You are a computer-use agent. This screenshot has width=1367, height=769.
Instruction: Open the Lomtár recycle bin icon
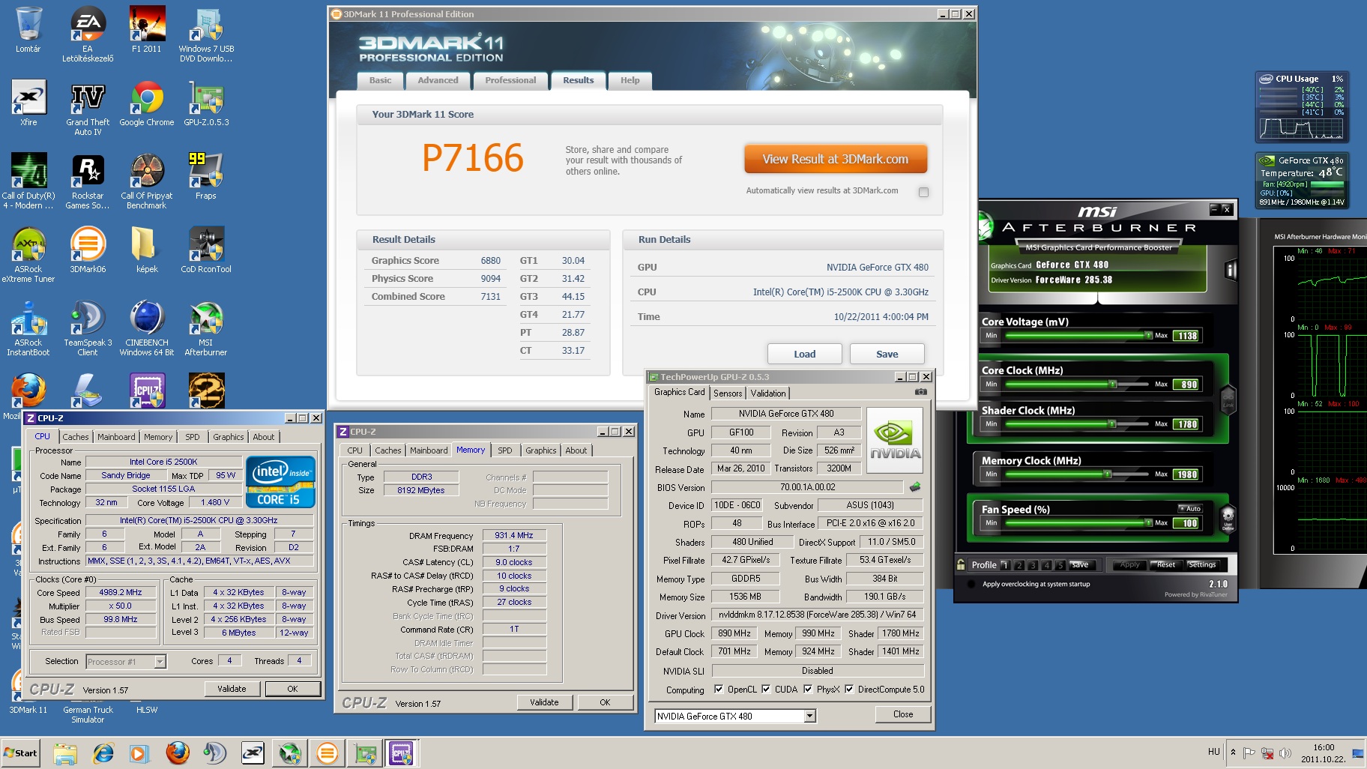coord(28,30)
